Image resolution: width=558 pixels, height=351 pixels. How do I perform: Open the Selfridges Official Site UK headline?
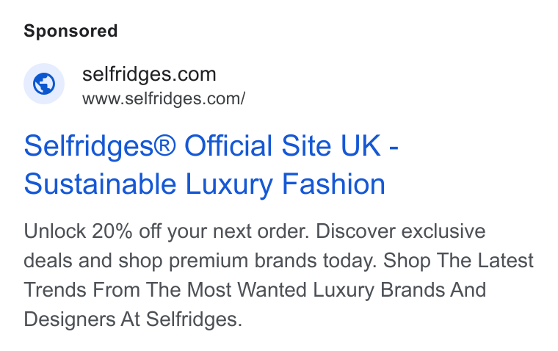[211, 164]
